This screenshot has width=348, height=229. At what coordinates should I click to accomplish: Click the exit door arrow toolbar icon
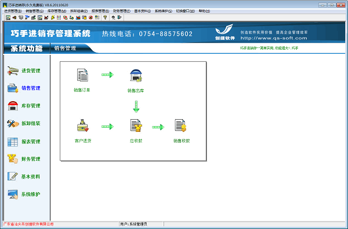pyautogui.click(x=119, y=17)
